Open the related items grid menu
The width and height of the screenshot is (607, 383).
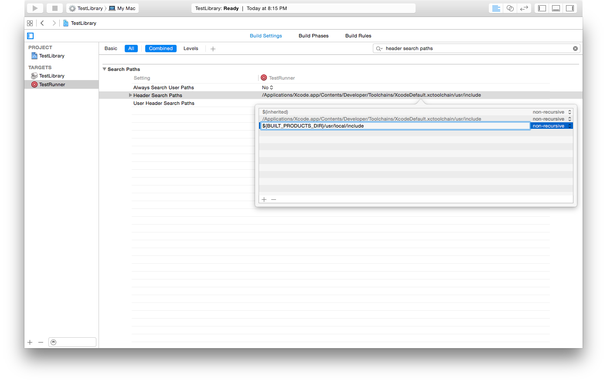click(30, 23)
